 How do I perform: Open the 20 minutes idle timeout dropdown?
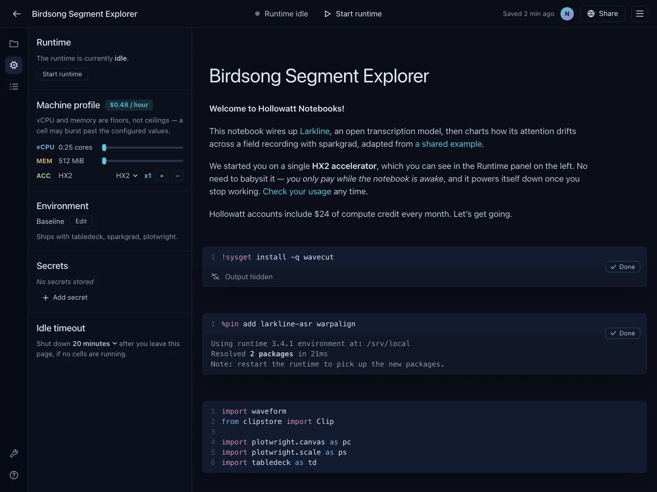click(95, 344)
